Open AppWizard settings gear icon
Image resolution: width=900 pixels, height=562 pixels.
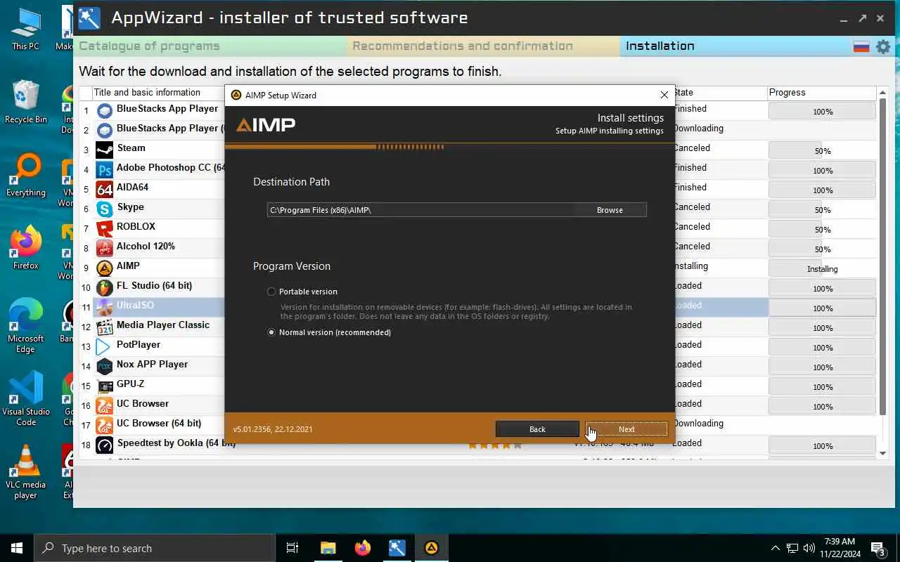tap(883, 47)
